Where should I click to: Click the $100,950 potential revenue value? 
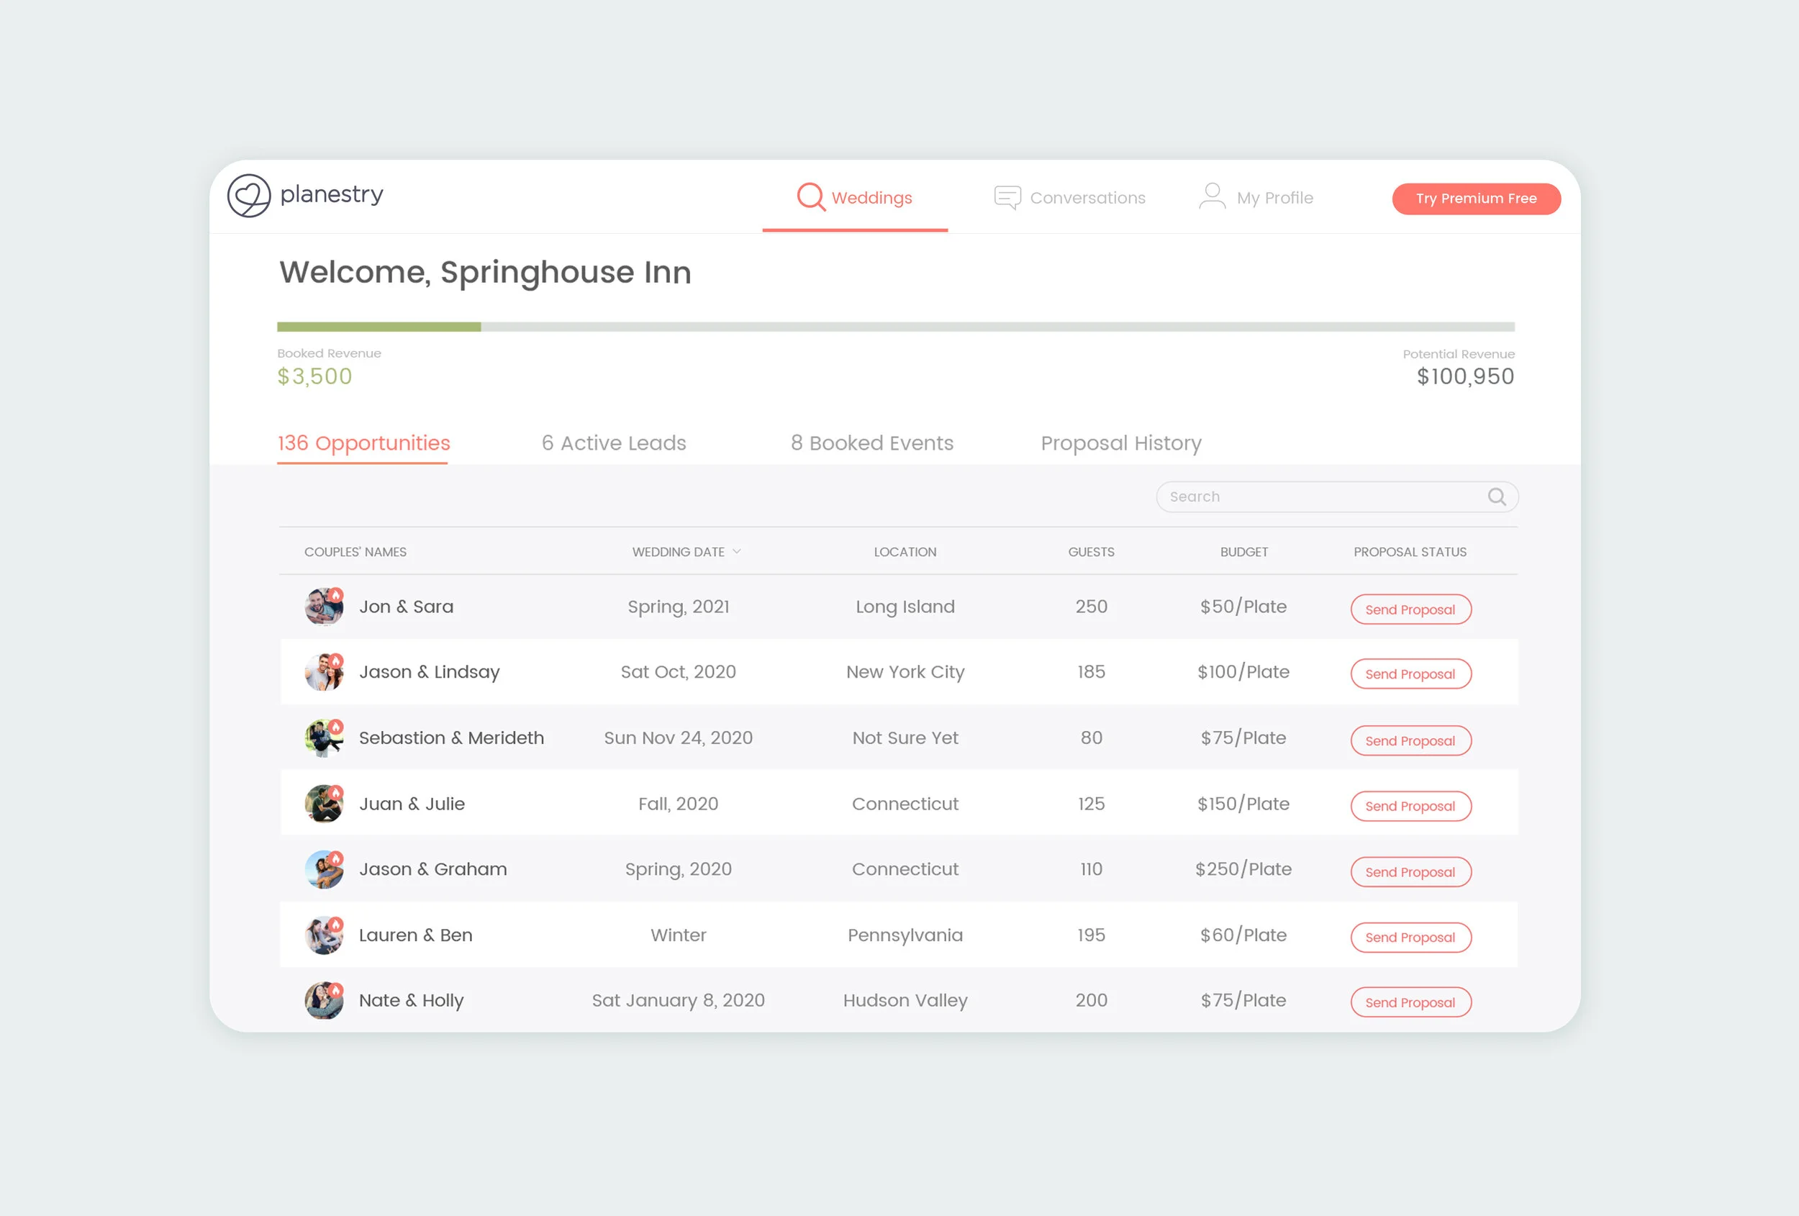pyautogui.click(x=1464, y=377)
